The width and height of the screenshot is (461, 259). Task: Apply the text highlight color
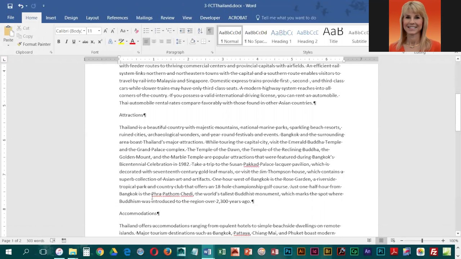121,42
